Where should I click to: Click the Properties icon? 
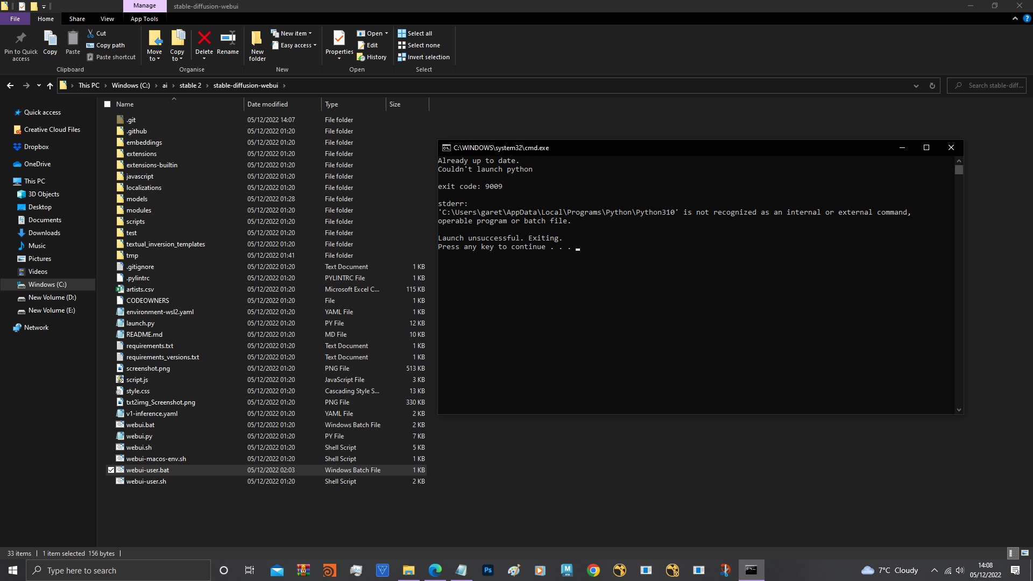click(x=339, y=39)
